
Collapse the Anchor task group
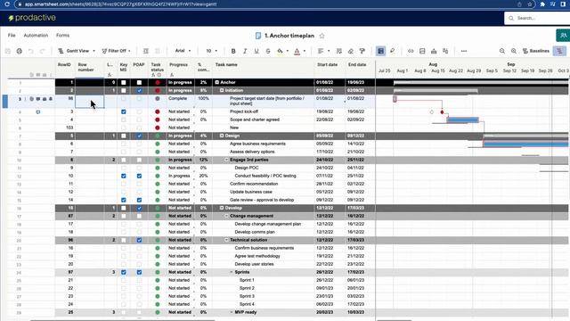pyautogui.click(x=217, y=83)
